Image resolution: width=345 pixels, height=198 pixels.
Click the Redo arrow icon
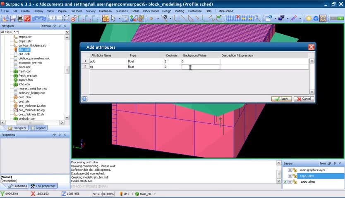point(42,19)
